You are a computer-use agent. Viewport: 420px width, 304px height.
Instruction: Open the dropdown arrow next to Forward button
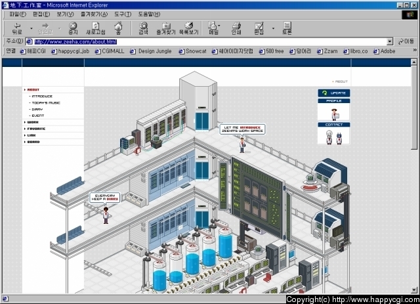60,28
